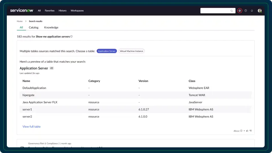The width and height of the screenshot is (272, 153).
Task: Click the View full table link
Action: pyautogui.click(x=31, y=127)
